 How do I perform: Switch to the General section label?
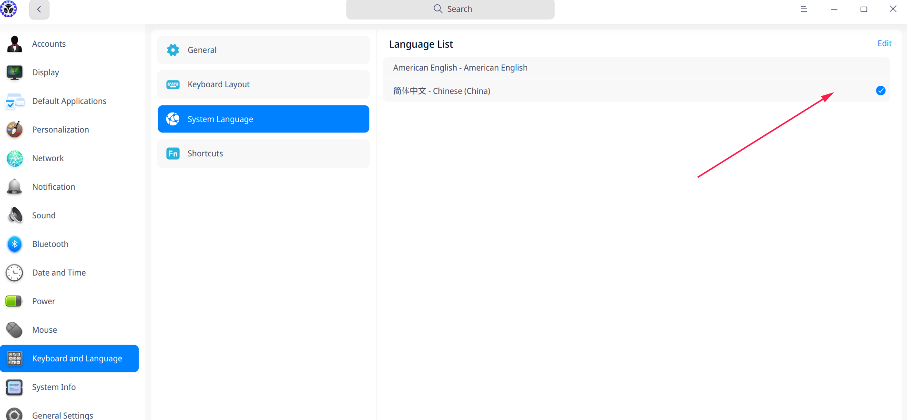[202, 50]
